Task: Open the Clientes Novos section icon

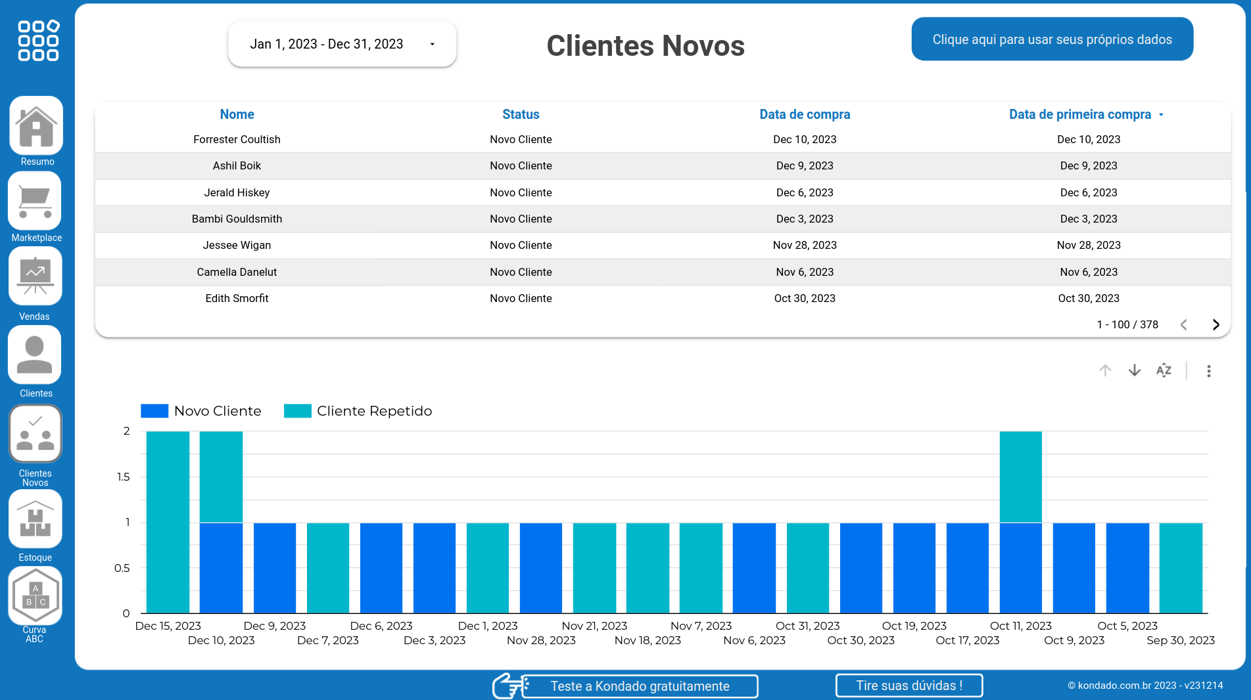Action: (35, 433)
